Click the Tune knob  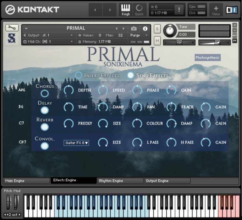click(170, 31)
